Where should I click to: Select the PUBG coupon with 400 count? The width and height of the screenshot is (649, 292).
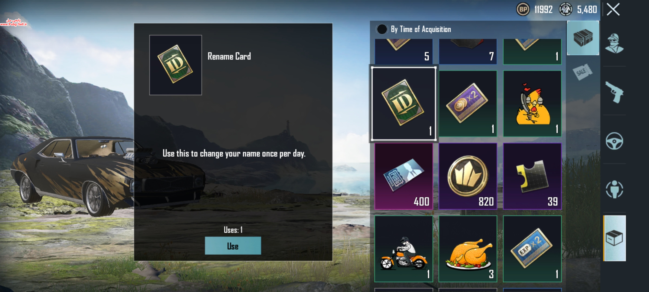404,176
